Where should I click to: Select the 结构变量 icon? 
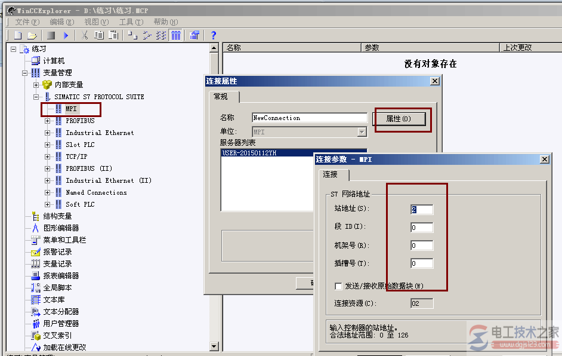tap(35, 216)
